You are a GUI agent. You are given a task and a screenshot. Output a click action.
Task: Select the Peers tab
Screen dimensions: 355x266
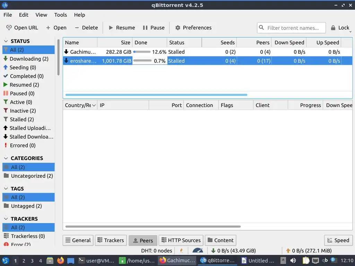(143, 240)
